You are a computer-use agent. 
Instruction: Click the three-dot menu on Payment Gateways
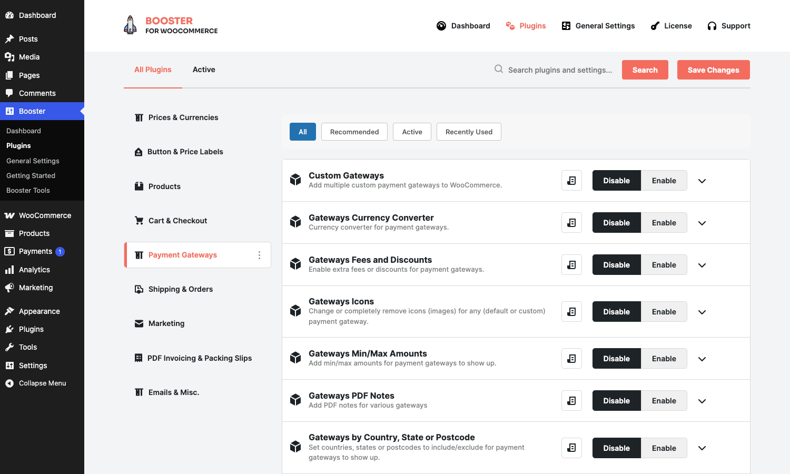pos(259,255)
